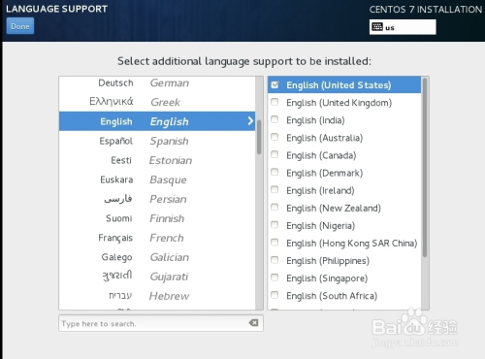
Task: Check English (Philippines) checkbox
Action: pyautogui.click(x=275, y=260)
